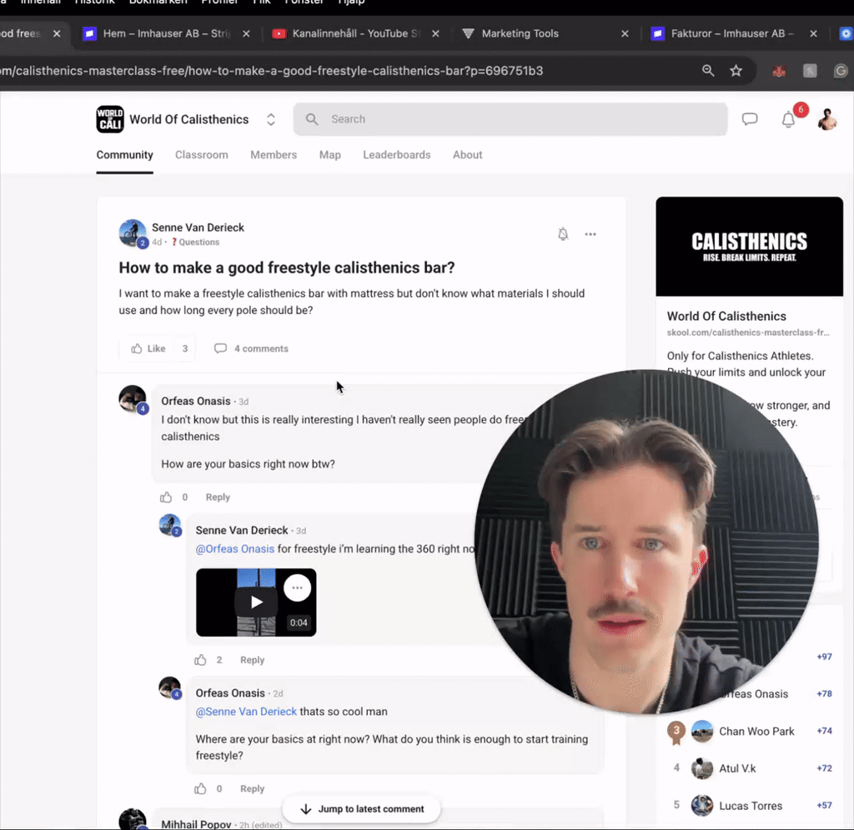This screenshot has width=854, height=830.
Task: Click Atul V.k's leaderboard avatar
Action: point(702,768)
